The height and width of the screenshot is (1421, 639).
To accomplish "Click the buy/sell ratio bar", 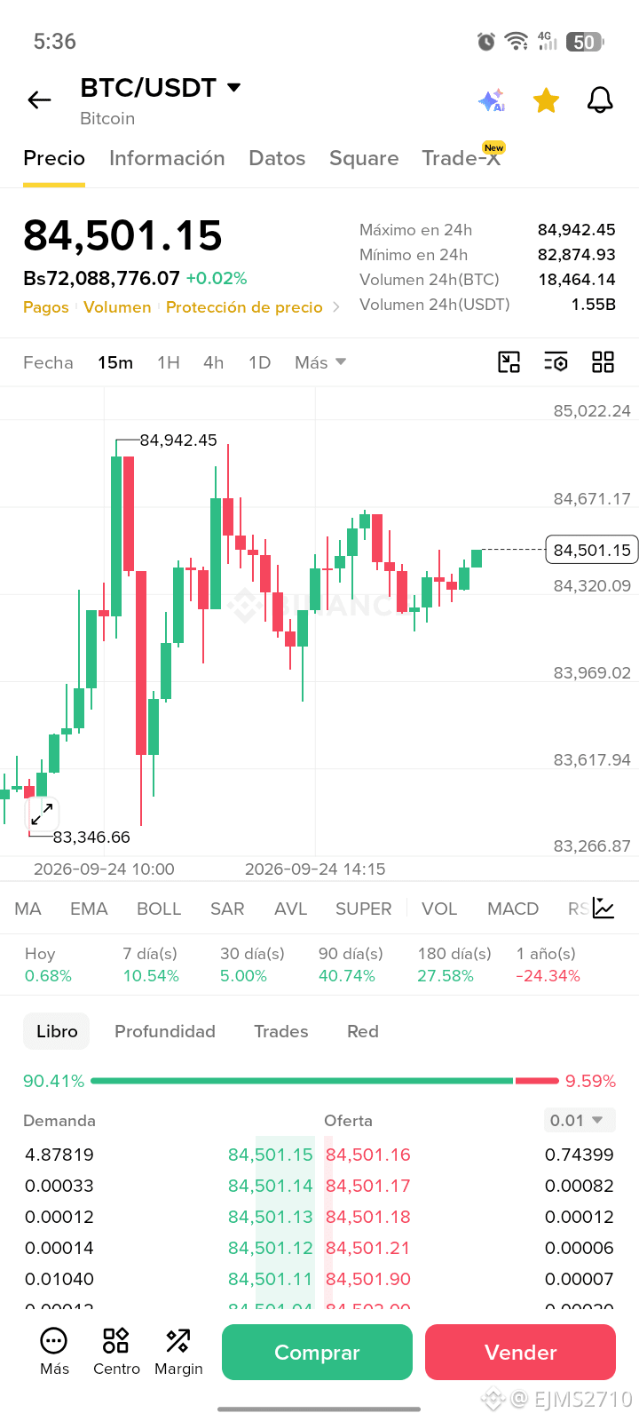I will (325, 1081).
